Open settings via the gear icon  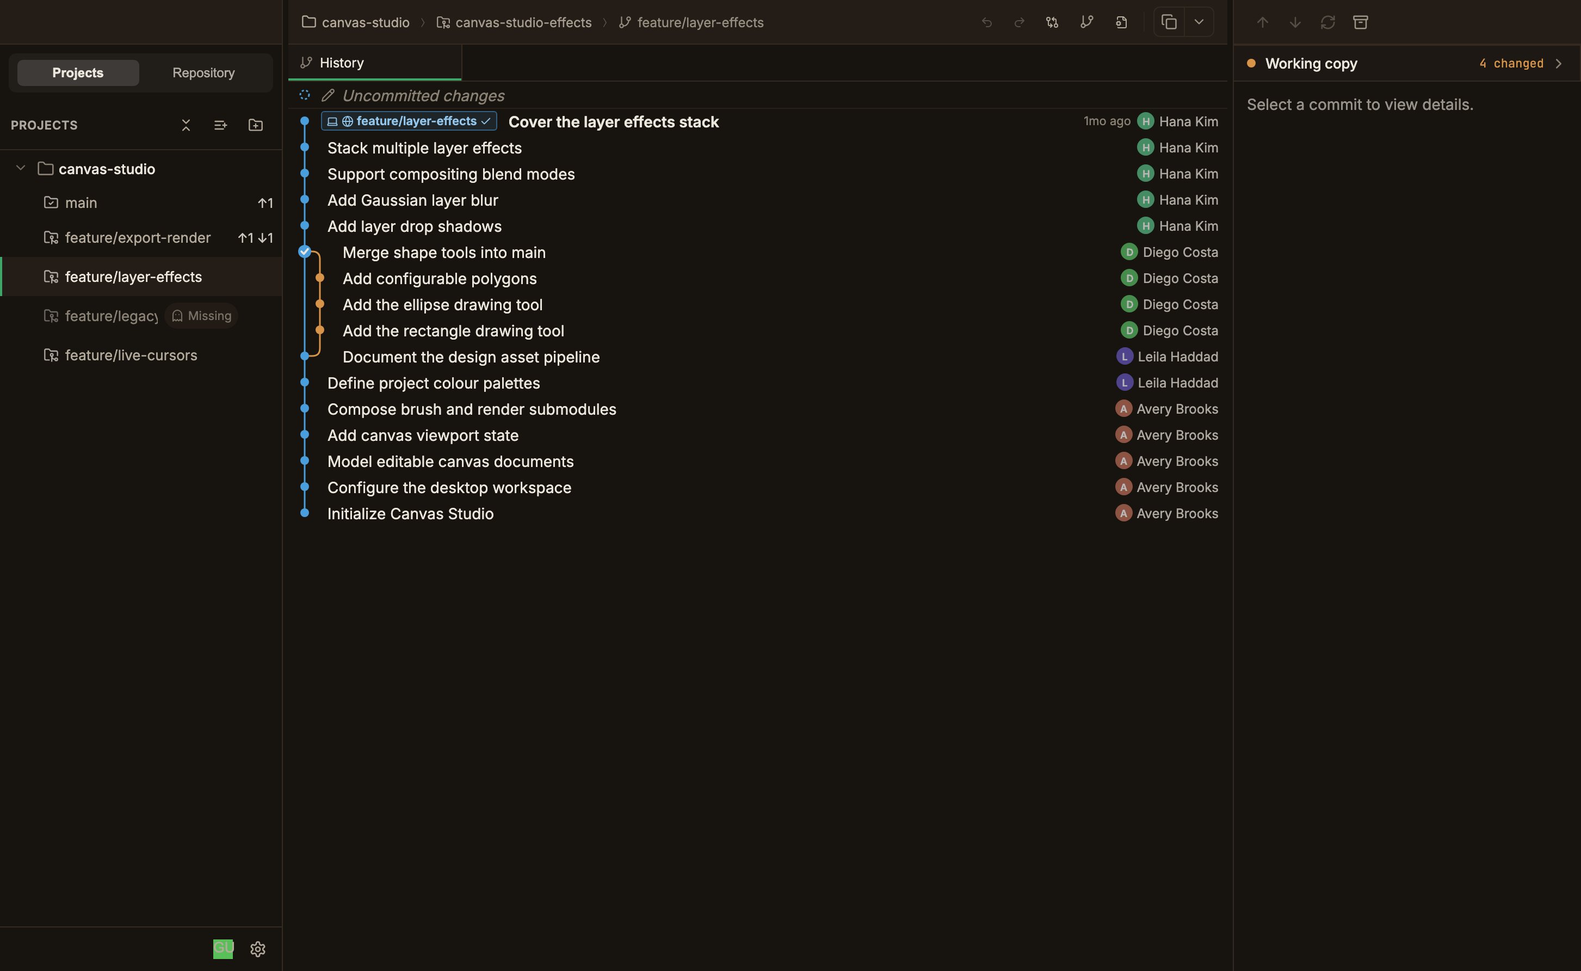[x=258, y=949]
